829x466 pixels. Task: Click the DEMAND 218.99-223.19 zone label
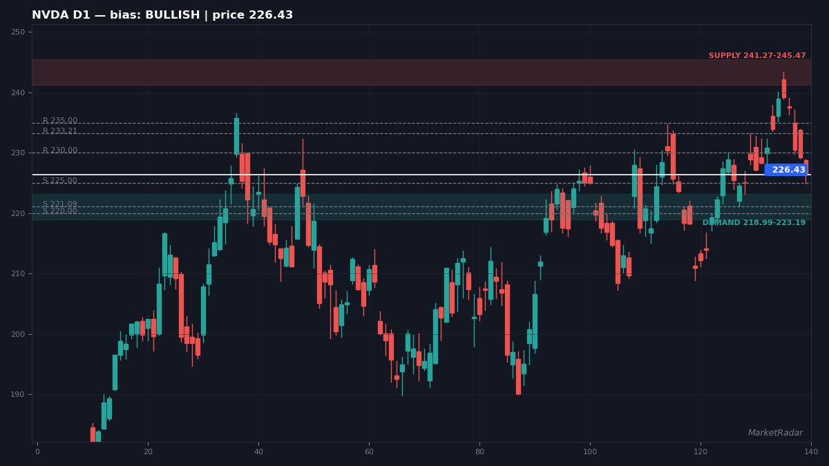tap(754, 223)
